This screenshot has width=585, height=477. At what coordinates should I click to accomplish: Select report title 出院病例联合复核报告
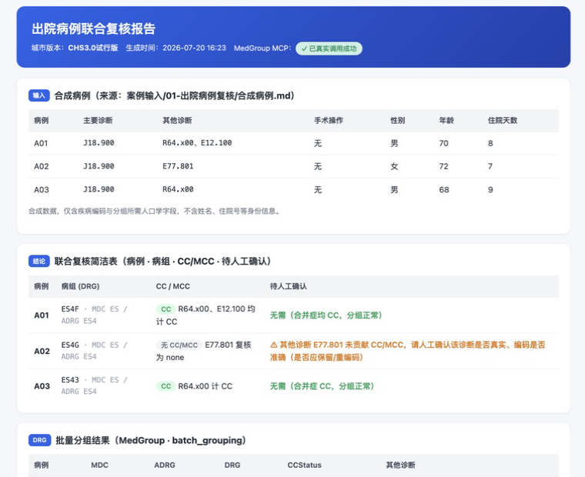(x=94, y=28)
